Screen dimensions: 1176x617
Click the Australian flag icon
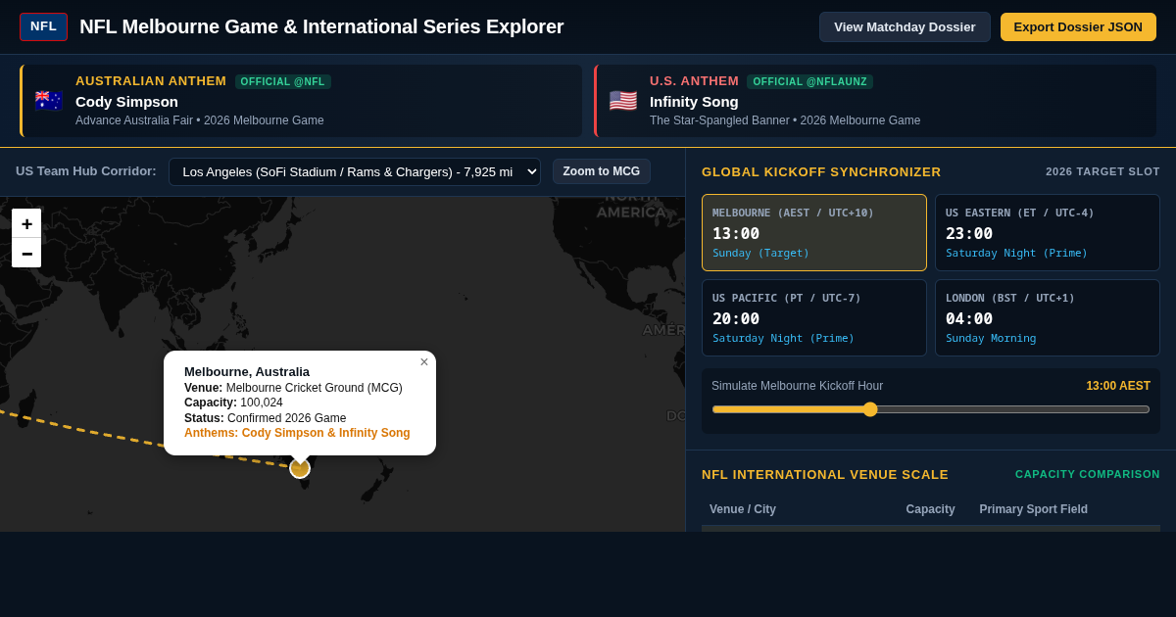(x=48, y=101)
